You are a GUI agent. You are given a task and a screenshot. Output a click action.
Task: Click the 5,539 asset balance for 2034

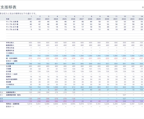tap(141, 104)
